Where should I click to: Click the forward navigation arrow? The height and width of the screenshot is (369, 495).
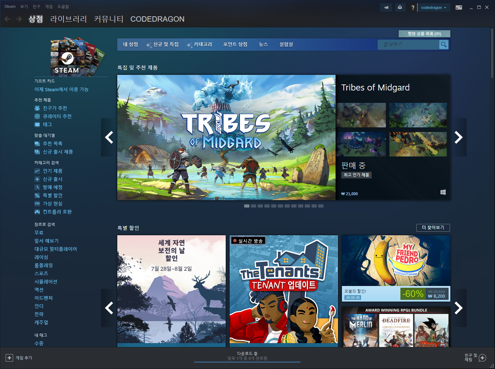pos(19,19)
